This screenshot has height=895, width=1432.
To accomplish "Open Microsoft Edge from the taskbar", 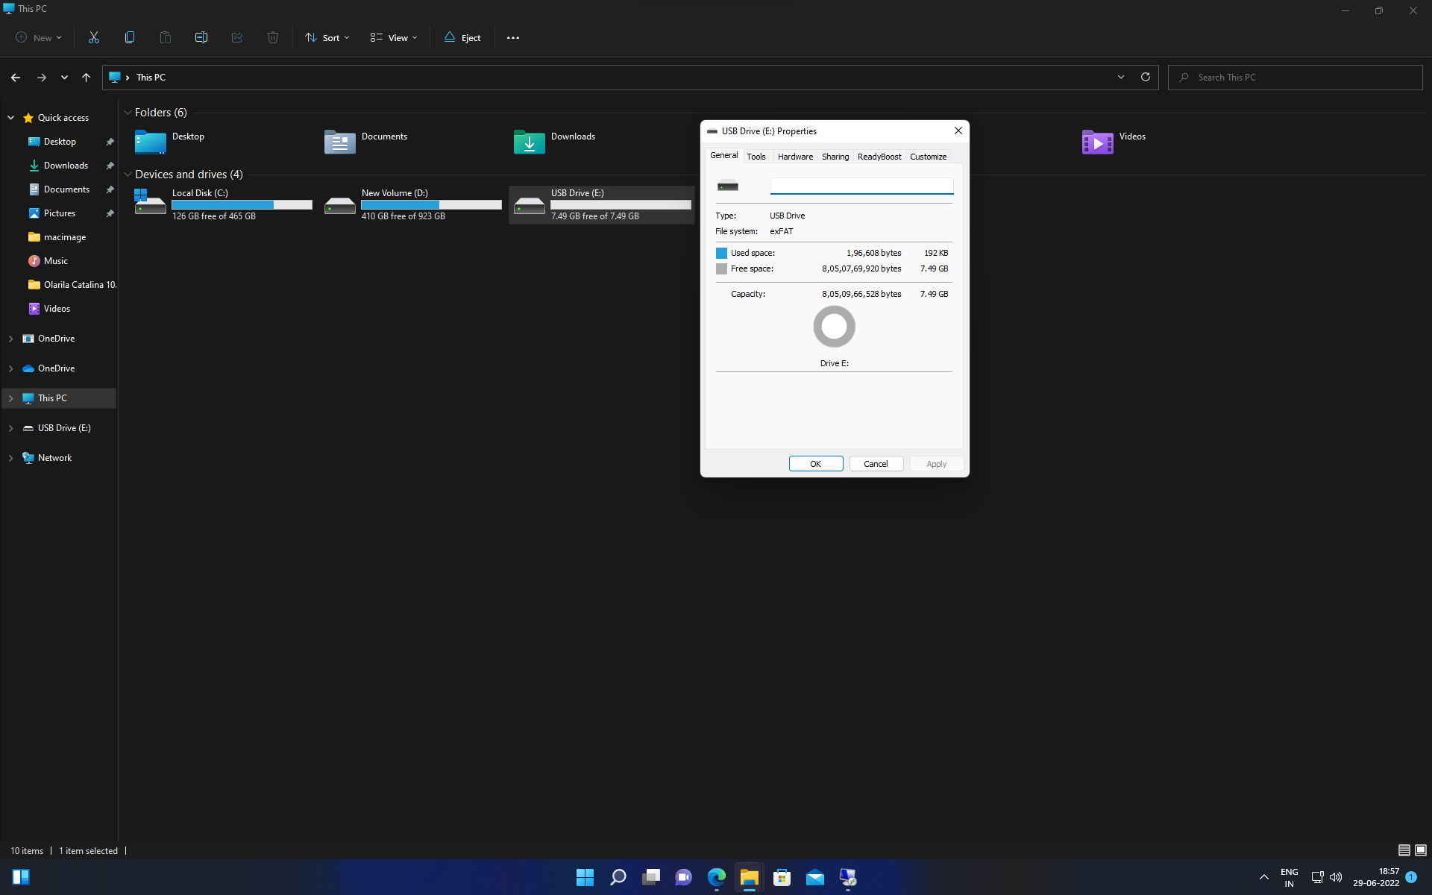I will (x=716, y=877).
